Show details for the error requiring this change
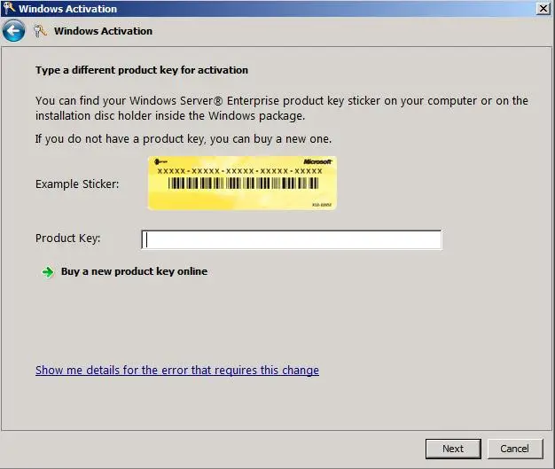This screenshot has width=555, height=469. click(177, 371)
